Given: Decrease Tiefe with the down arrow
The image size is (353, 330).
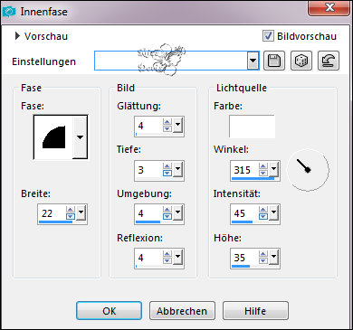Looking at the screenshot, I should click(x=167, y=173).
